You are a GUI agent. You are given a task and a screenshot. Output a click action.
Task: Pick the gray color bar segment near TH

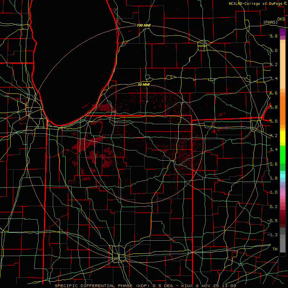tap(283, 245)
